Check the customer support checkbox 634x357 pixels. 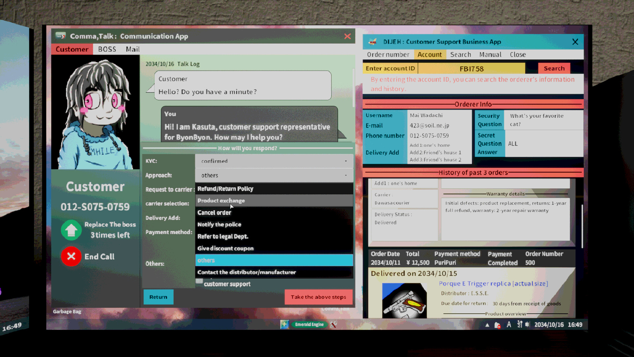click(199, 281)
